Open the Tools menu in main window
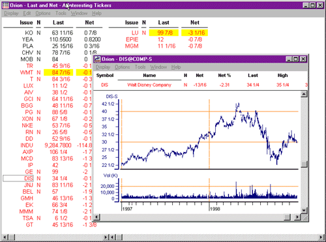The width and height of the screenshot is (326, 242). 61,14
